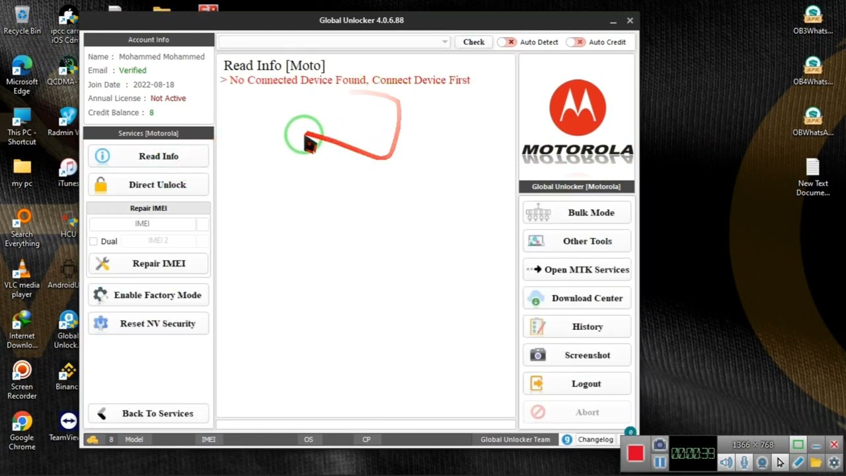Click the Repair IMEI button
This screenshot has width=846, height=476.
(148, 263)
